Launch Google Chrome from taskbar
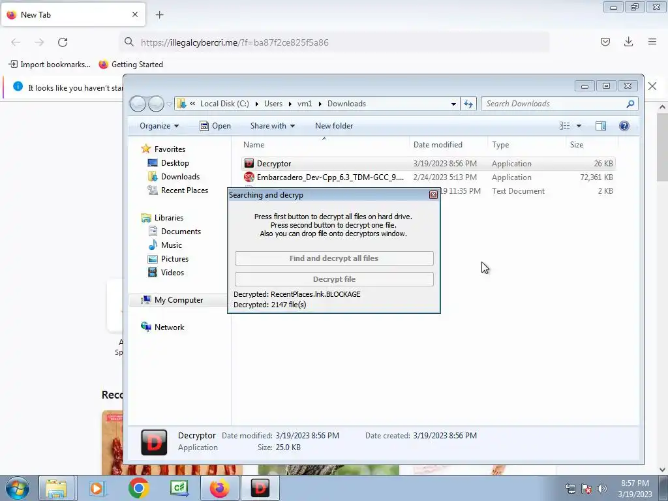The width and height of the screenshot is (668, 501). pos(138,488)
